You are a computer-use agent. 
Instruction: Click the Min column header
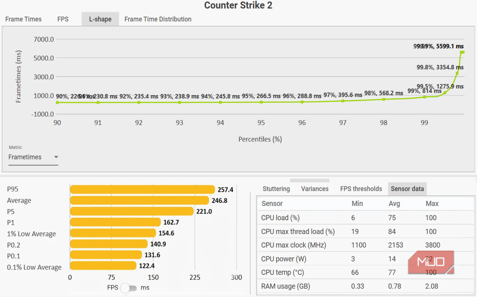pos(357,203)
